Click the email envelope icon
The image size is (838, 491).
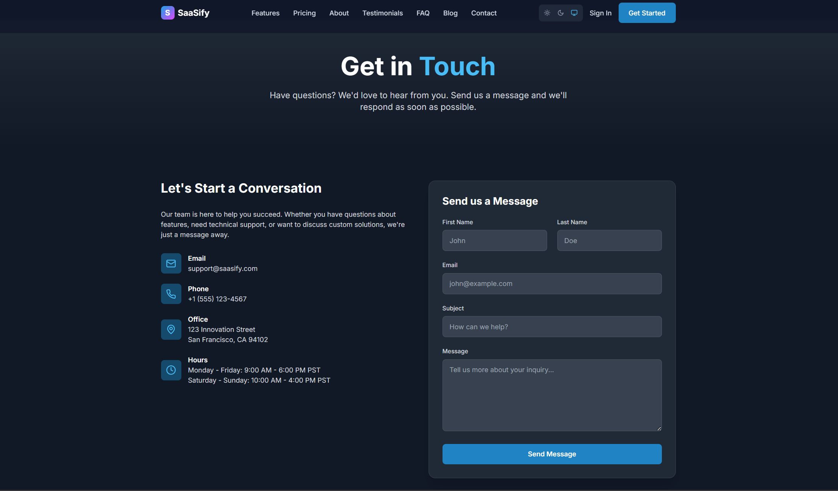click(x=171, y=263)
